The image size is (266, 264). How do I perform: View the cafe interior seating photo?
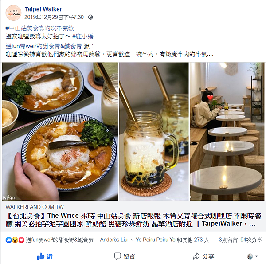(x=227, y=131)
